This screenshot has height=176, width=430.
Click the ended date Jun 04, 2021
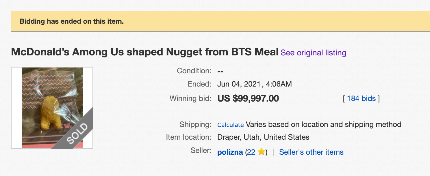tap(239, 84)
